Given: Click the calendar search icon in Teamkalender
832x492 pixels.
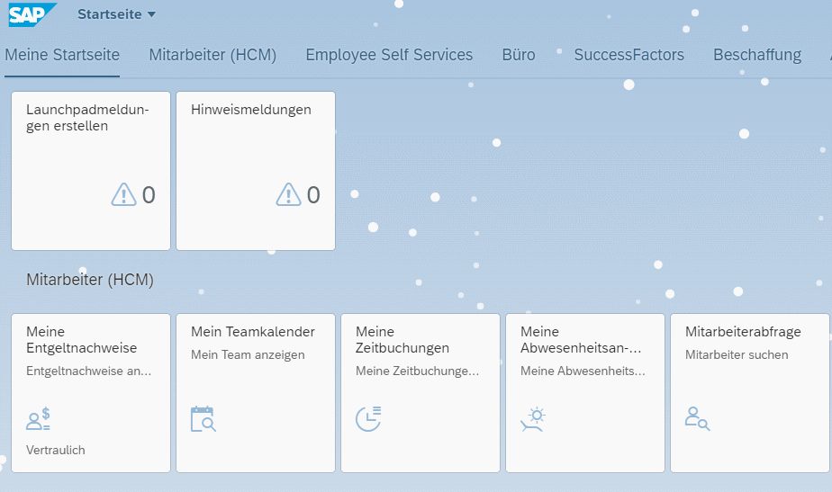Looking at the screenshot, I should [203, 419].
